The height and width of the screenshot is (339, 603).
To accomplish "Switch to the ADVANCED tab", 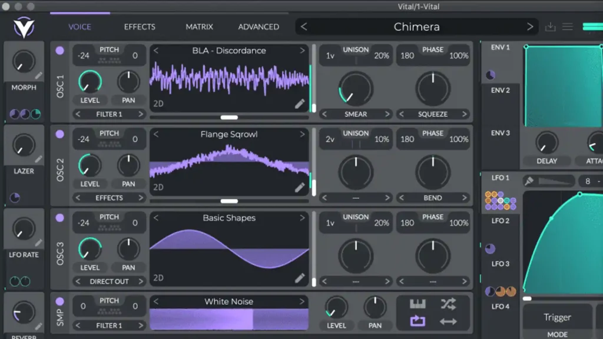I will [259, 27].
